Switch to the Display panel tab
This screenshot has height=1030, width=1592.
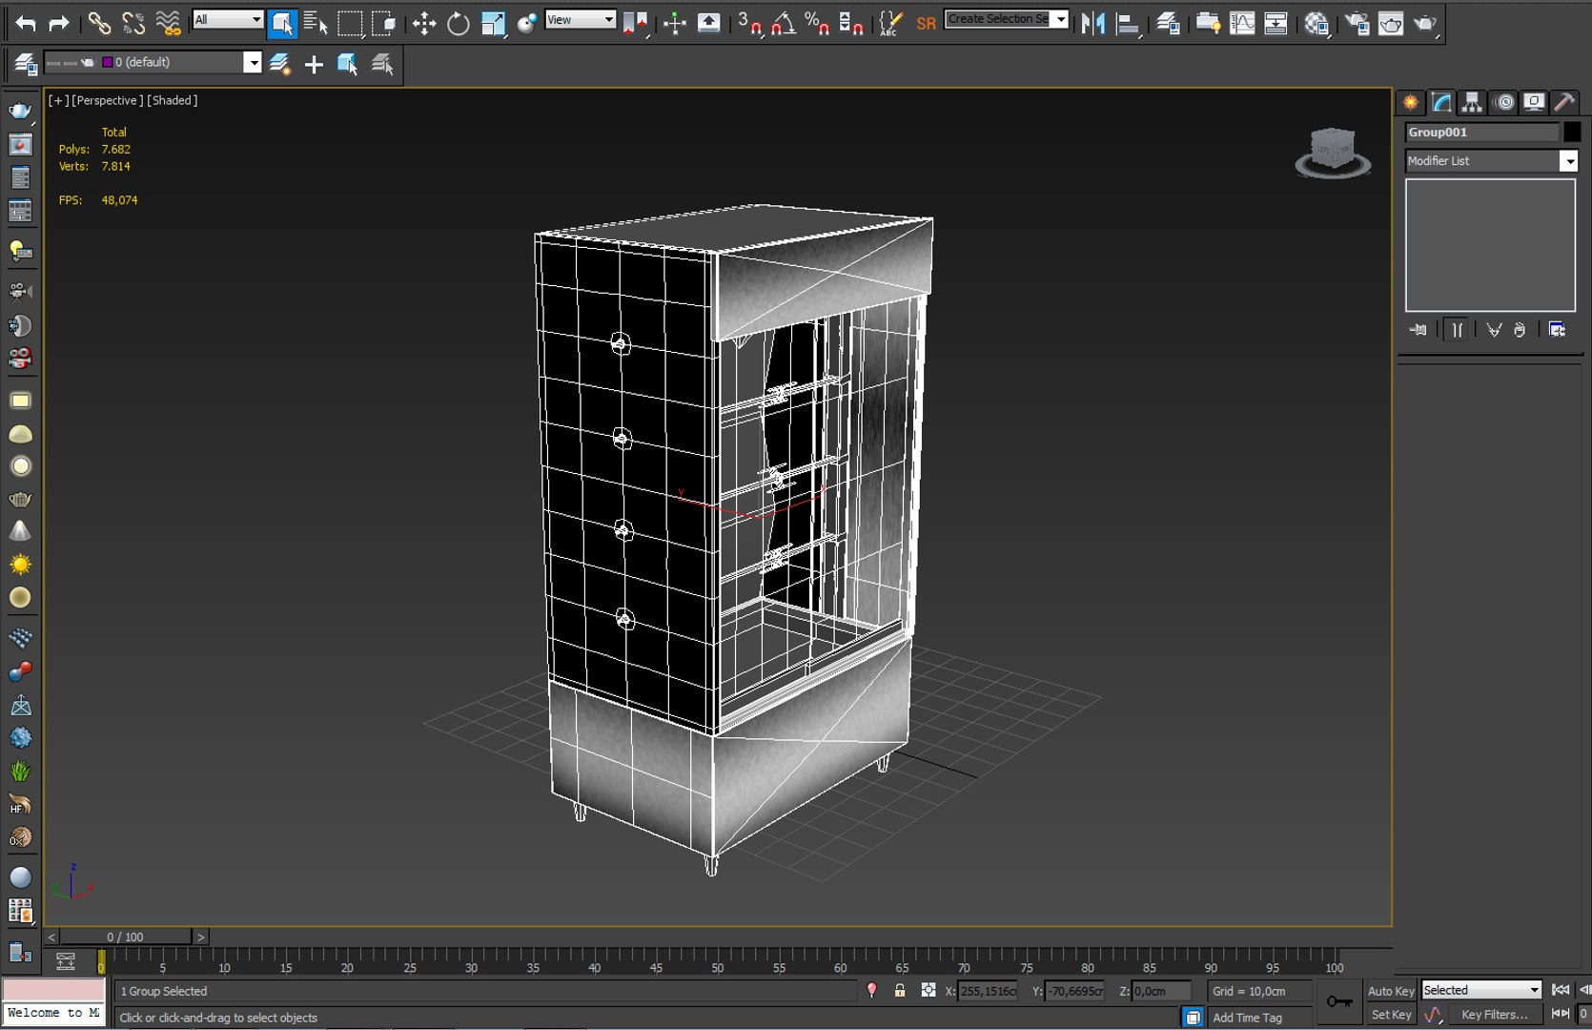(1534, 102)
